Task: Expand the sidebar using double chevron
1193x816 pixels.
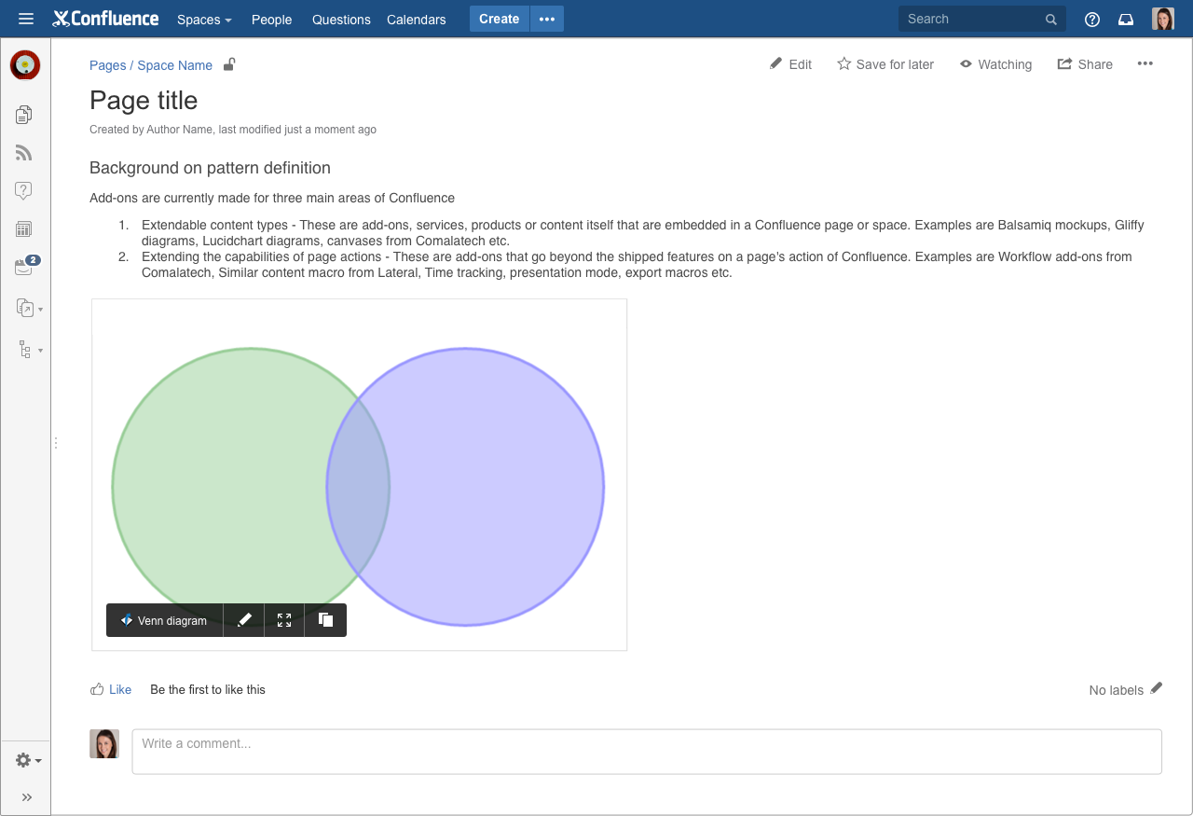Action: point(27,797)
